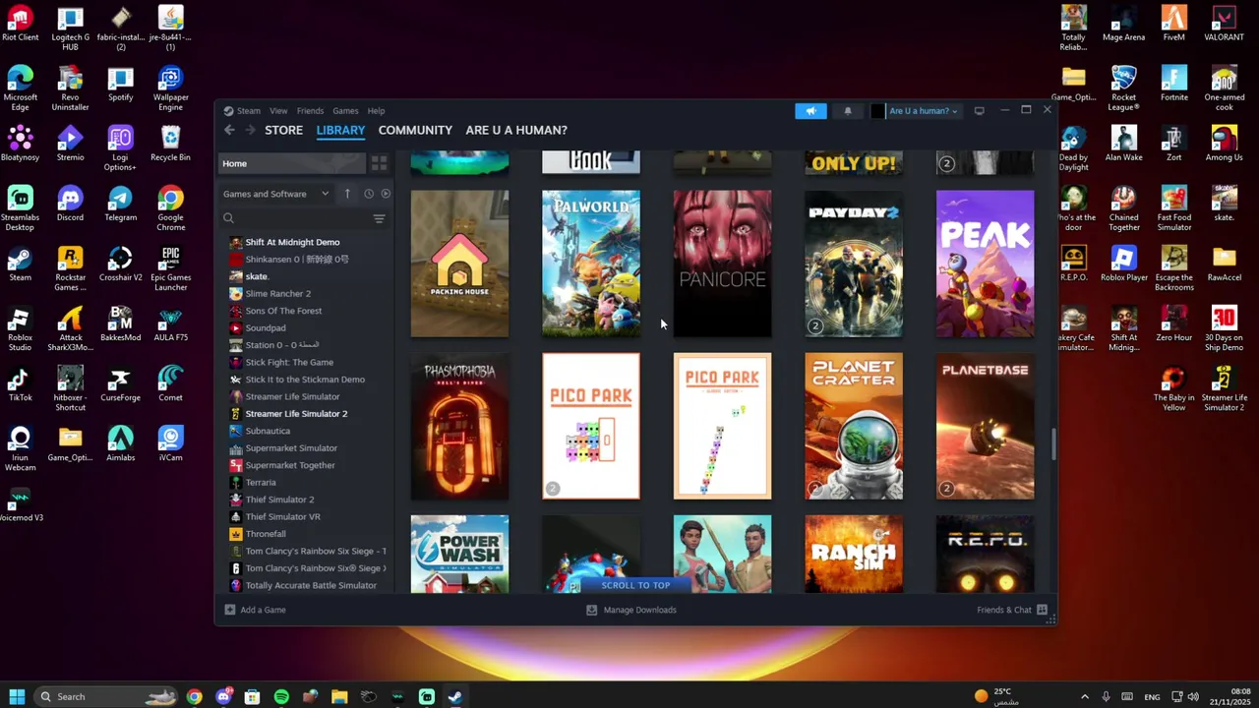Go back with Steam back arrow
This screenshot has height=708, width=1259.
click(x=229, y=130)
